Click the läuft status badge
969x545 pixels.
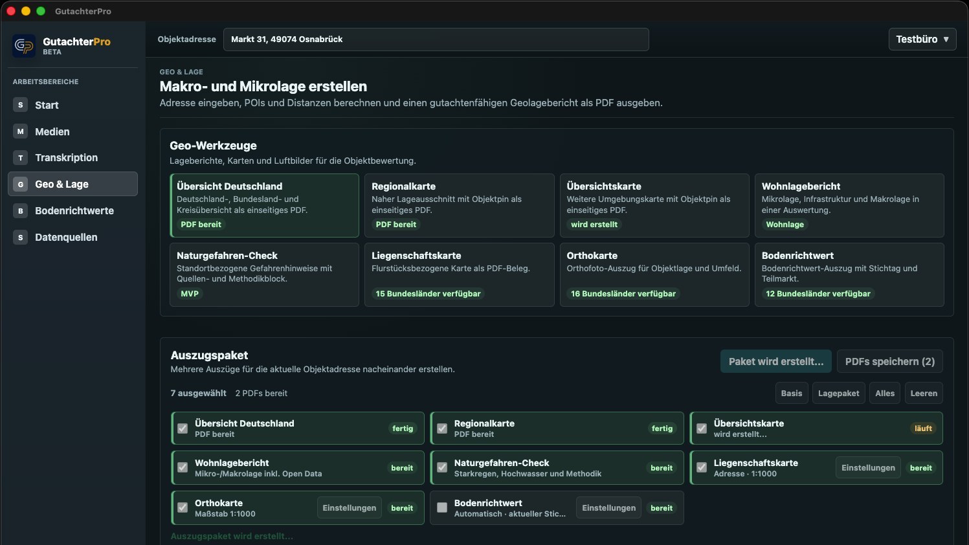(x=924, y=428)
